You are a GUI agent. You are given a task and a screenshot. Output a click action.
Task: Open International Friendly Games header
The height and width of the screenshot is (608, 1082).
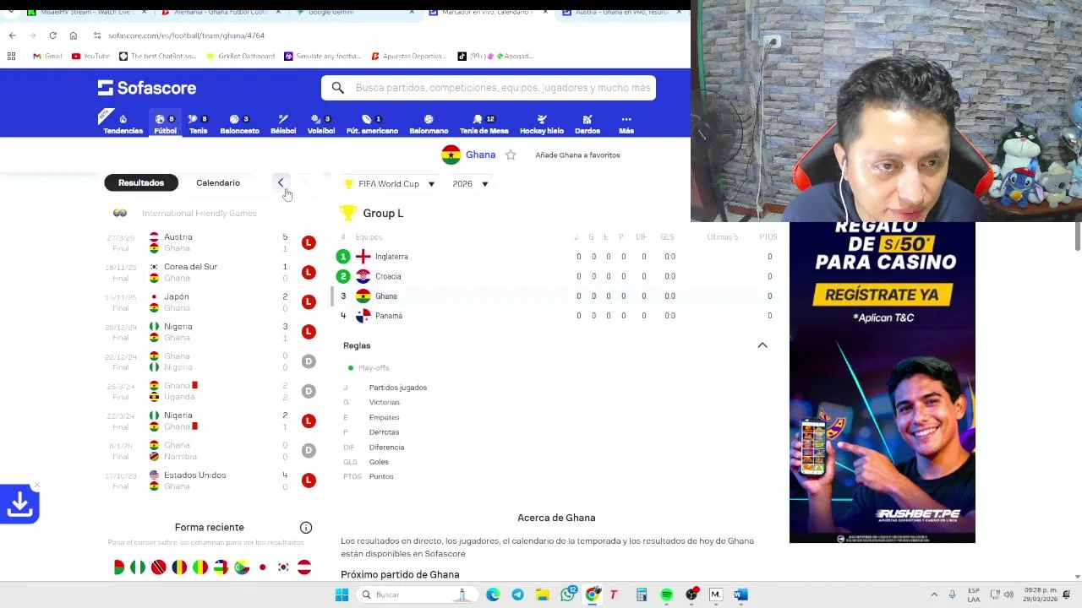click(x=199, y=213)
